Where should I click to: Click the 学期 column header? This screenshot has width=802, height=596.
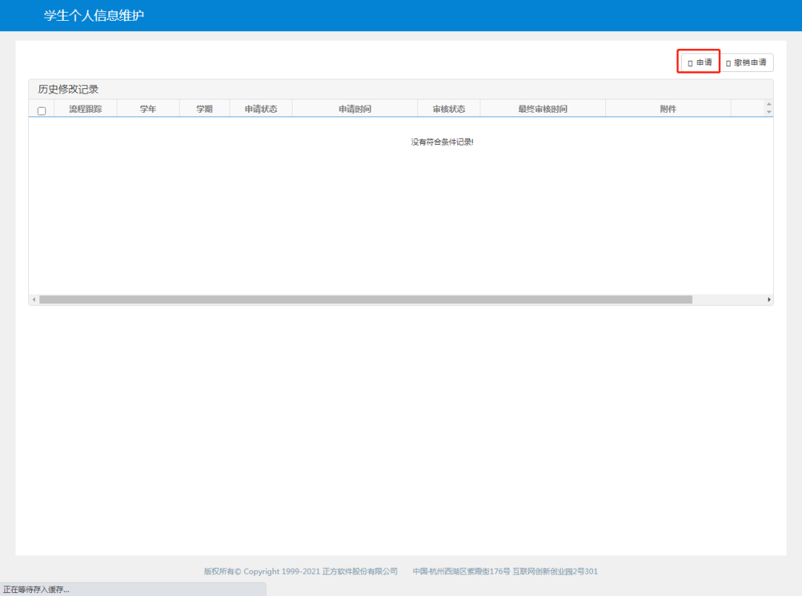point(204,109)
